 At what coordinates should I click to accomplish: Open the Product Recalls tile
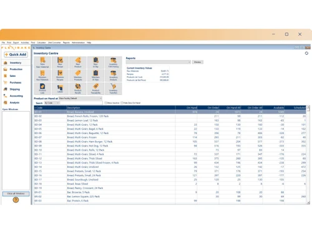(x=78, y=89)
